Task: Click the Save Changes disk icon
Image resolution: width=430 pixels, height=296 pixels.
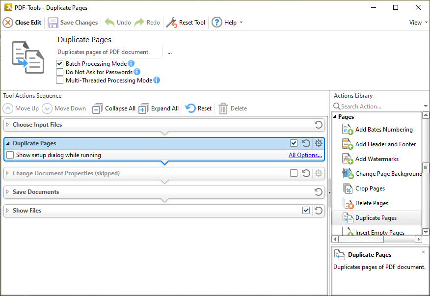Action: click(x=53, y=22)
